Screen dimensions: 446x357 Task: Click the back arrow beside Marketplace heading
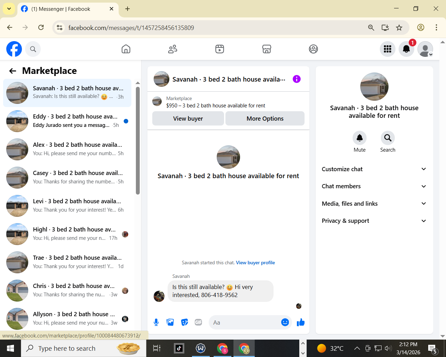pyautogui.click(x=13, y=71)
